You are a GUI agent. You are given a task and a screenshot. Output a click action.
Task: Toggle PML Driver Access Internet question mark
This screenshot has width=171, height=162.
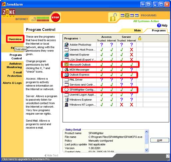[111, 80]
